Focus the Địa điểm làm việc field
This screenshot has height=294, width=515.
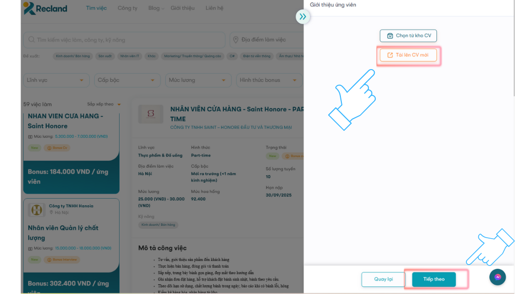[266, 40]
